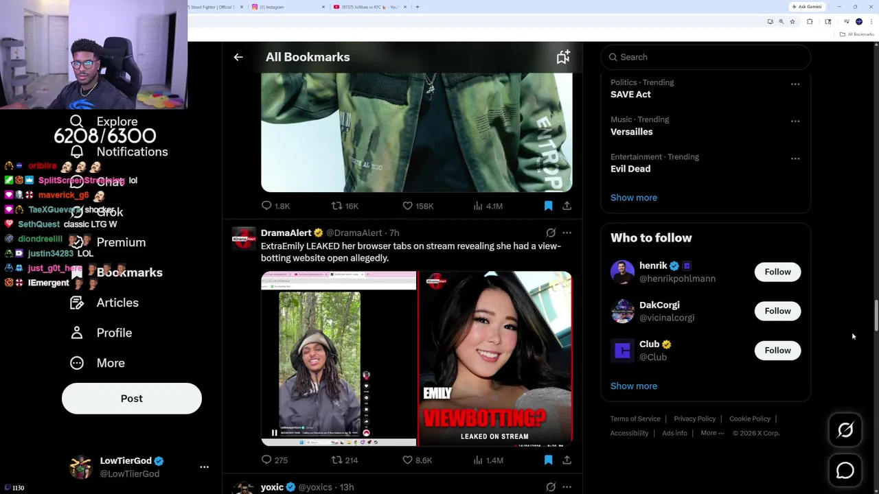Click the Ask Gemini button
The width and height of the screenshot is (879, 494).
[x=808, y=7]
